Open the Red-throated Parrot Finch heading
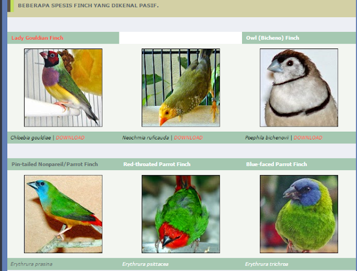The image size is (357, 271). (157, 164)
